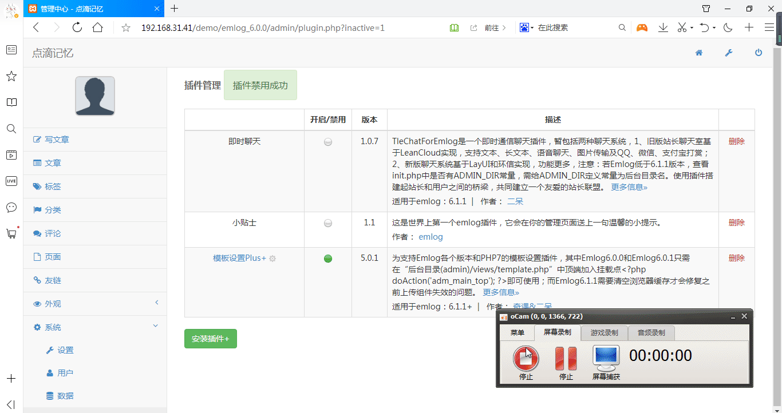
Task: Open the wrench settings icon in header
Action: tap(729, 53)
